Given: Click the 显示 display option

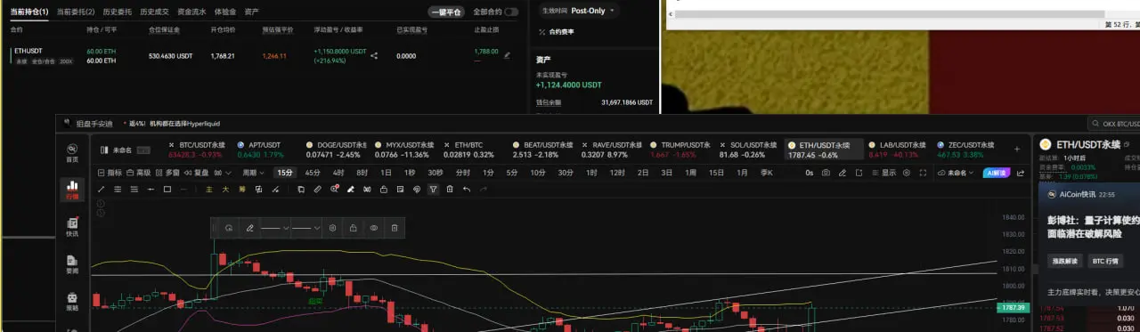Looking at the screenshot, I should click(884, 173).
